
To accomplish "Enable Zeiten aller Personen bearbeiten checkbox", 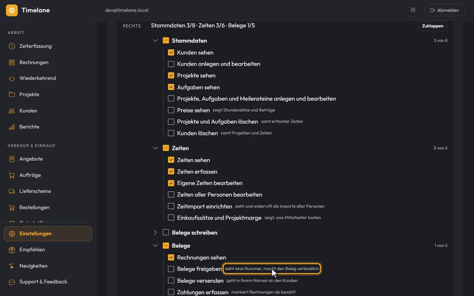I will click(x=171, y=194).
